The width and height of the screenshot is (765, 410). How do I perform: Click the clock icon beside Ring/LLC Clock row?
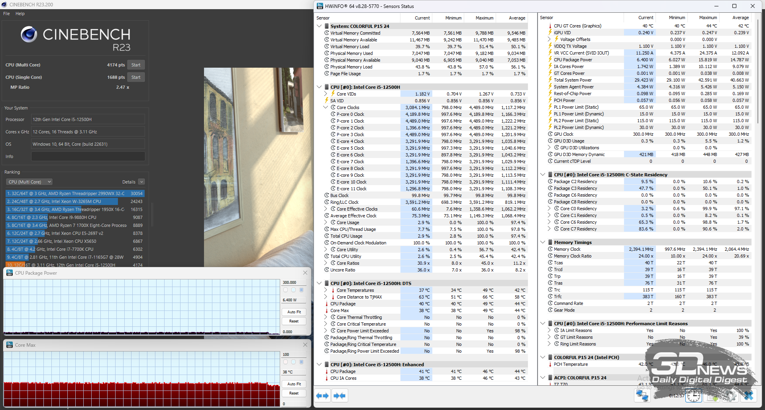327,202
